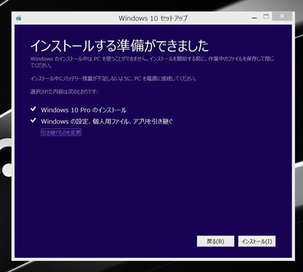Click the Windows 10 セットアップ title text
This screenshot has height=272, width=303.
click(153, 18)
